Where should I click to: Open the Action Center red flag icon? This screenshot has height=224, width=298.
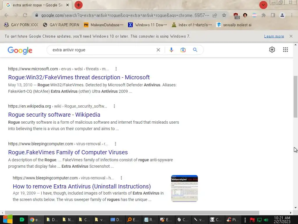point(252,220)
